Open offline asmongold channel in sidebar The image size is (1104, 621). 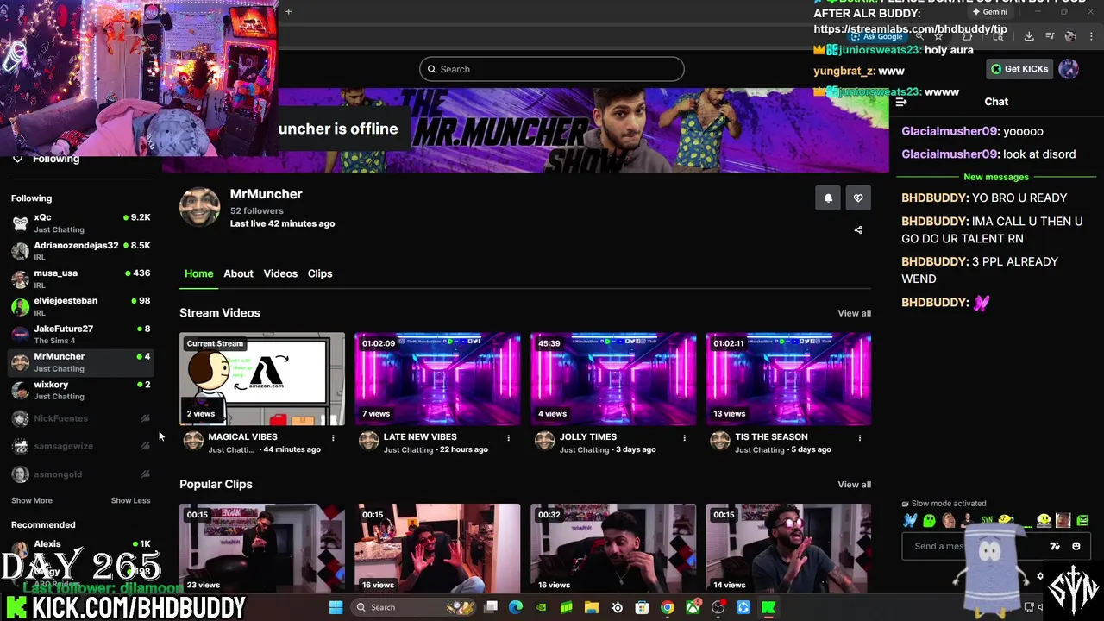(x=80, y=474)
